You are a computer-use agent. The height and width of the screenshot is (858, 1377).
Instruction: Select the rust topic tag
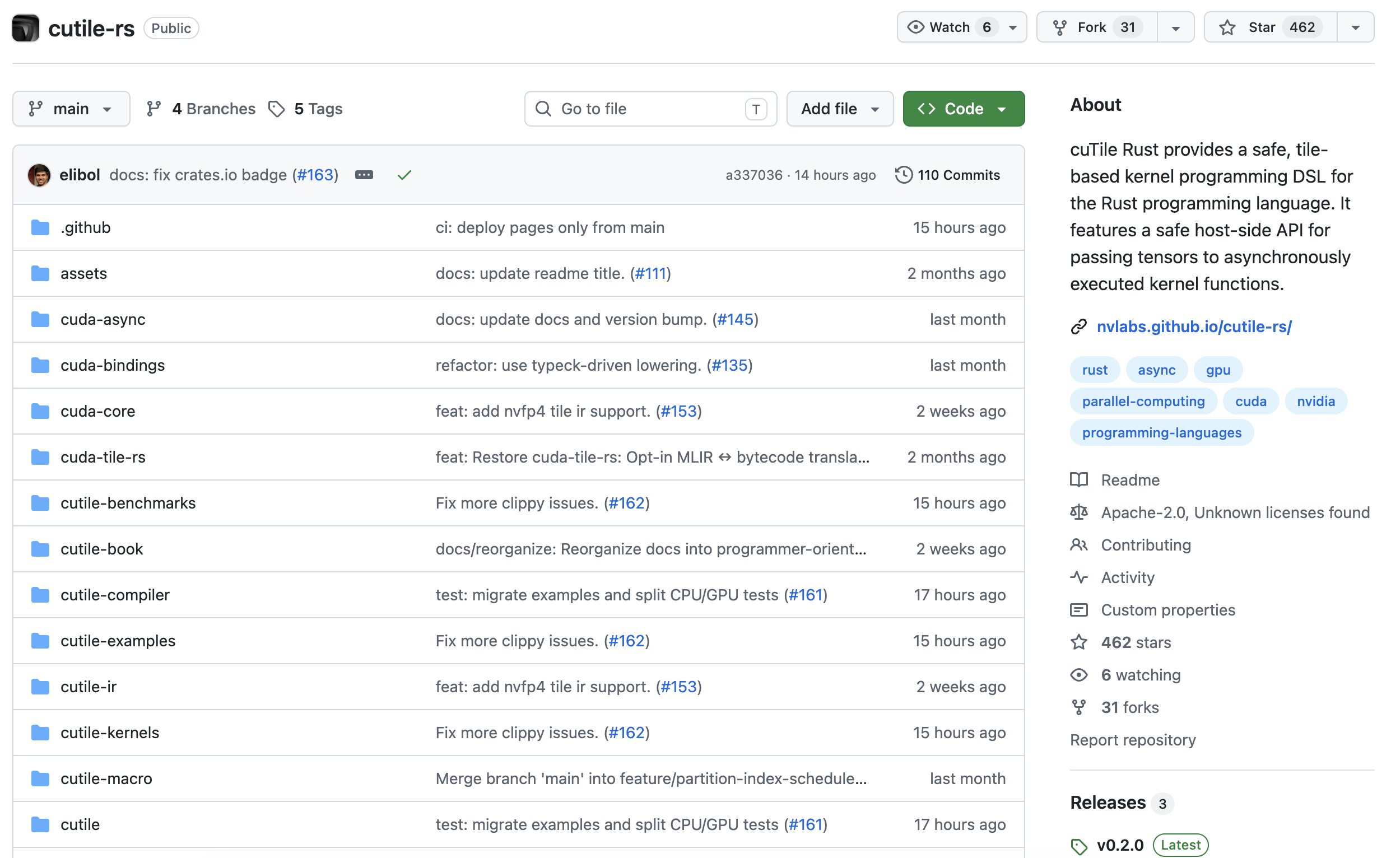[x=1094, y=370]
